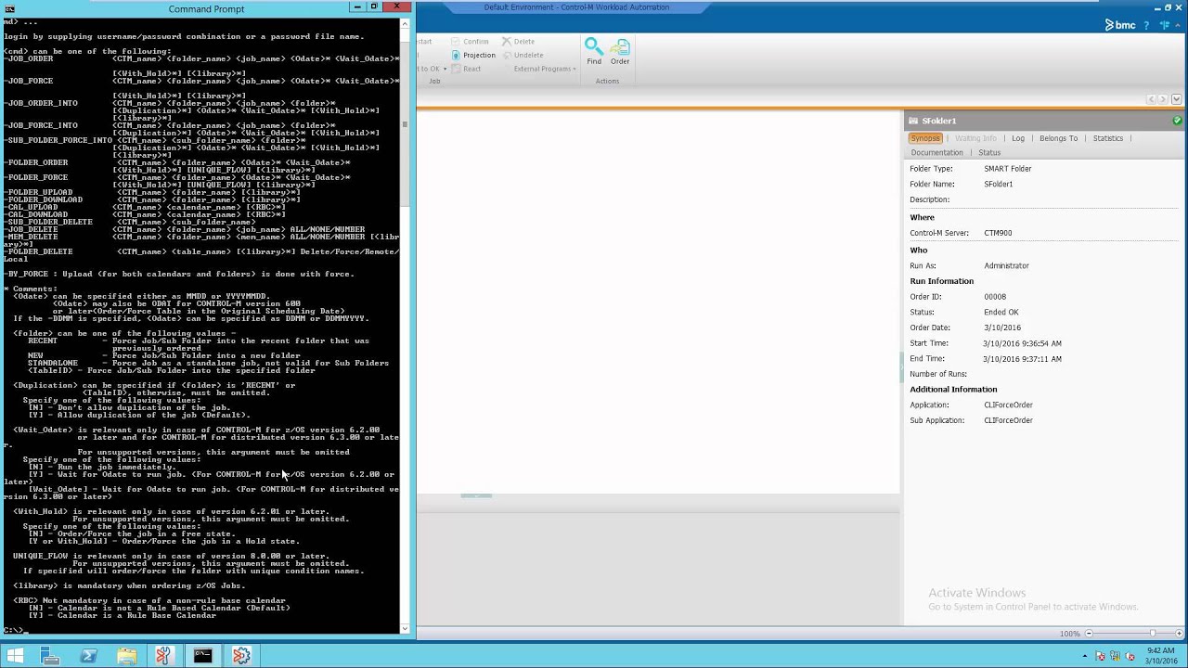Click the last Control-M taskbar icon with gear
Image resolution: width=1188 pixels, height=668 pixels.
(240, 656)
